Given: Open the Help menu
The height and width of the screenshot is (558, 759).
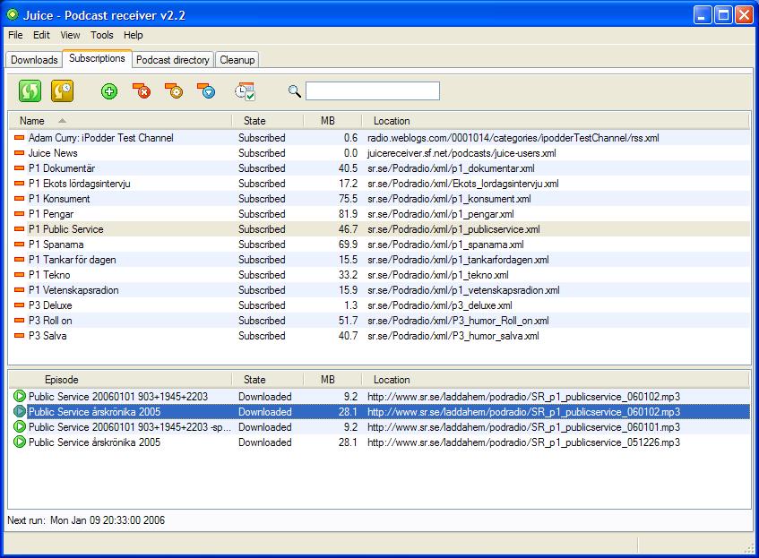Looking at the screenshot, I should [134, 35].
